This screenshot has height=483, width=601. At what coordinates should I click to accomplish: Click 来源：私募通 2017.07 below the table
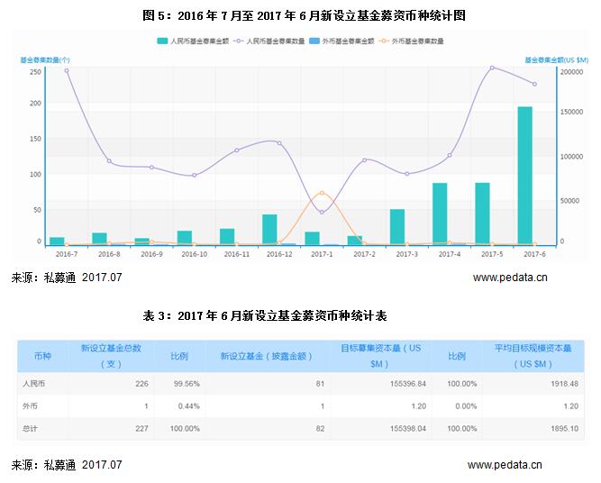click(67, 465)
